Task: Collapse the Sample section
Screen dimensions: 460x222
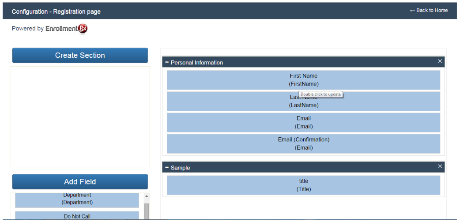Action: click(x=167, y=168)
